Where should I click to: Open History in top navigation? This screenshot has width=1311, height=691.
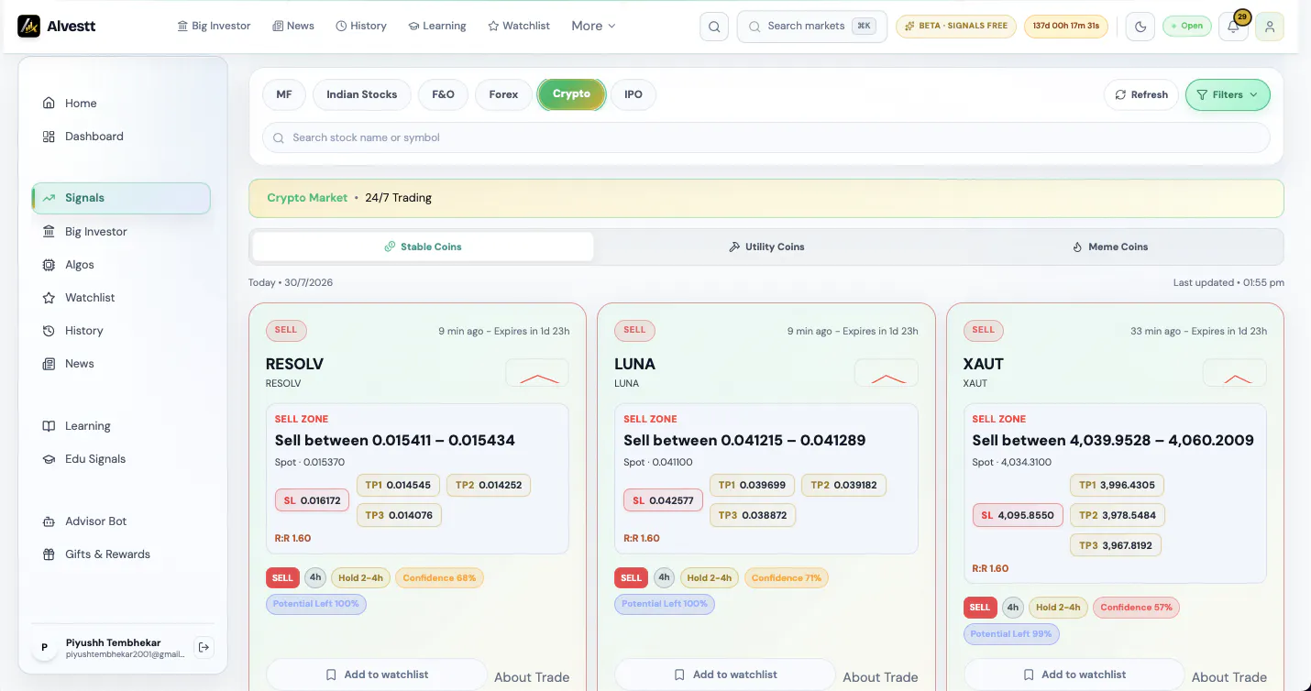pyautogui.click(x=361, y=26)
